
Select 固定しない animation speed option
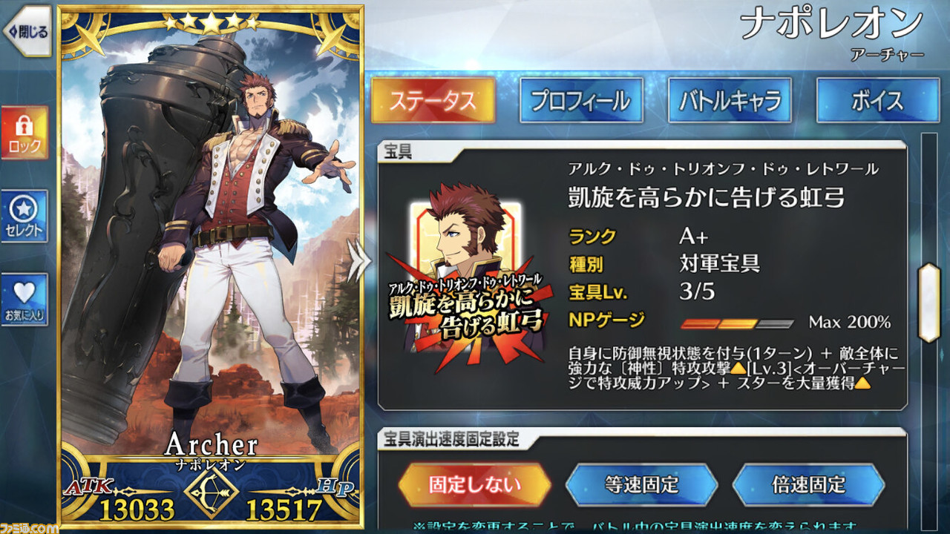(474, 486)
